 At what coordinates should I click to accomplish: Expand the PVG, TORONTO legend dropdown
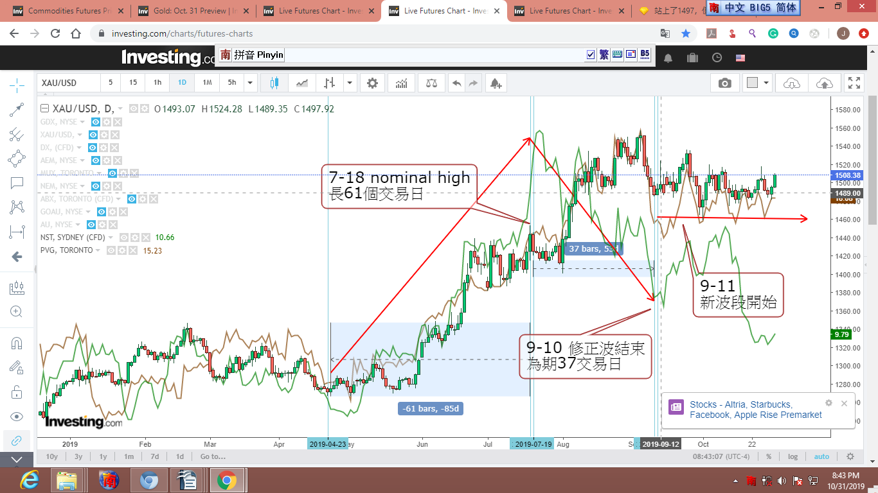pos(99,250)
